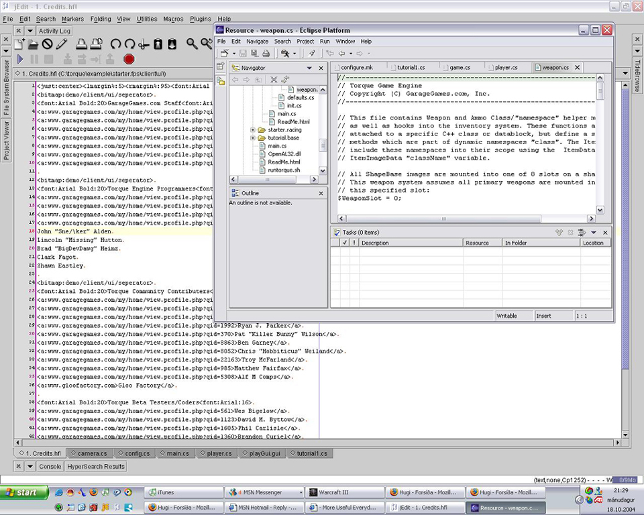
Task: Switch to camera.cs buffer tab in jEdit
Action: click(x=89, y=453)
